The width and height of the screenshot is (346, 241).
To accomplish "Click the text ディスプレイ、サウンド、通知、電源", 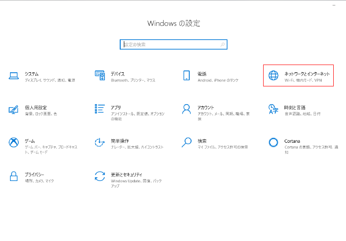I will pyautogui.click(x=50, y=80).
